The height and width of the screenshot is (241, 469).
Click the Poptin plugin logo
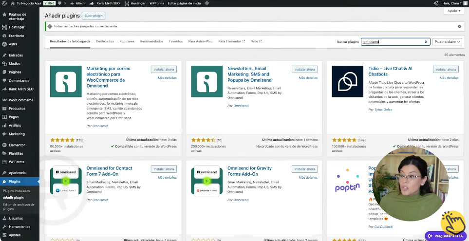(348, 181)
